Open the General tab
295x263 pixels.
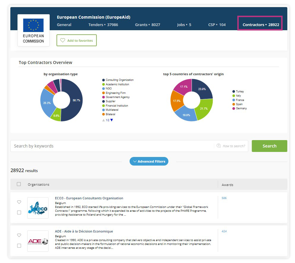tap(64, 25)
